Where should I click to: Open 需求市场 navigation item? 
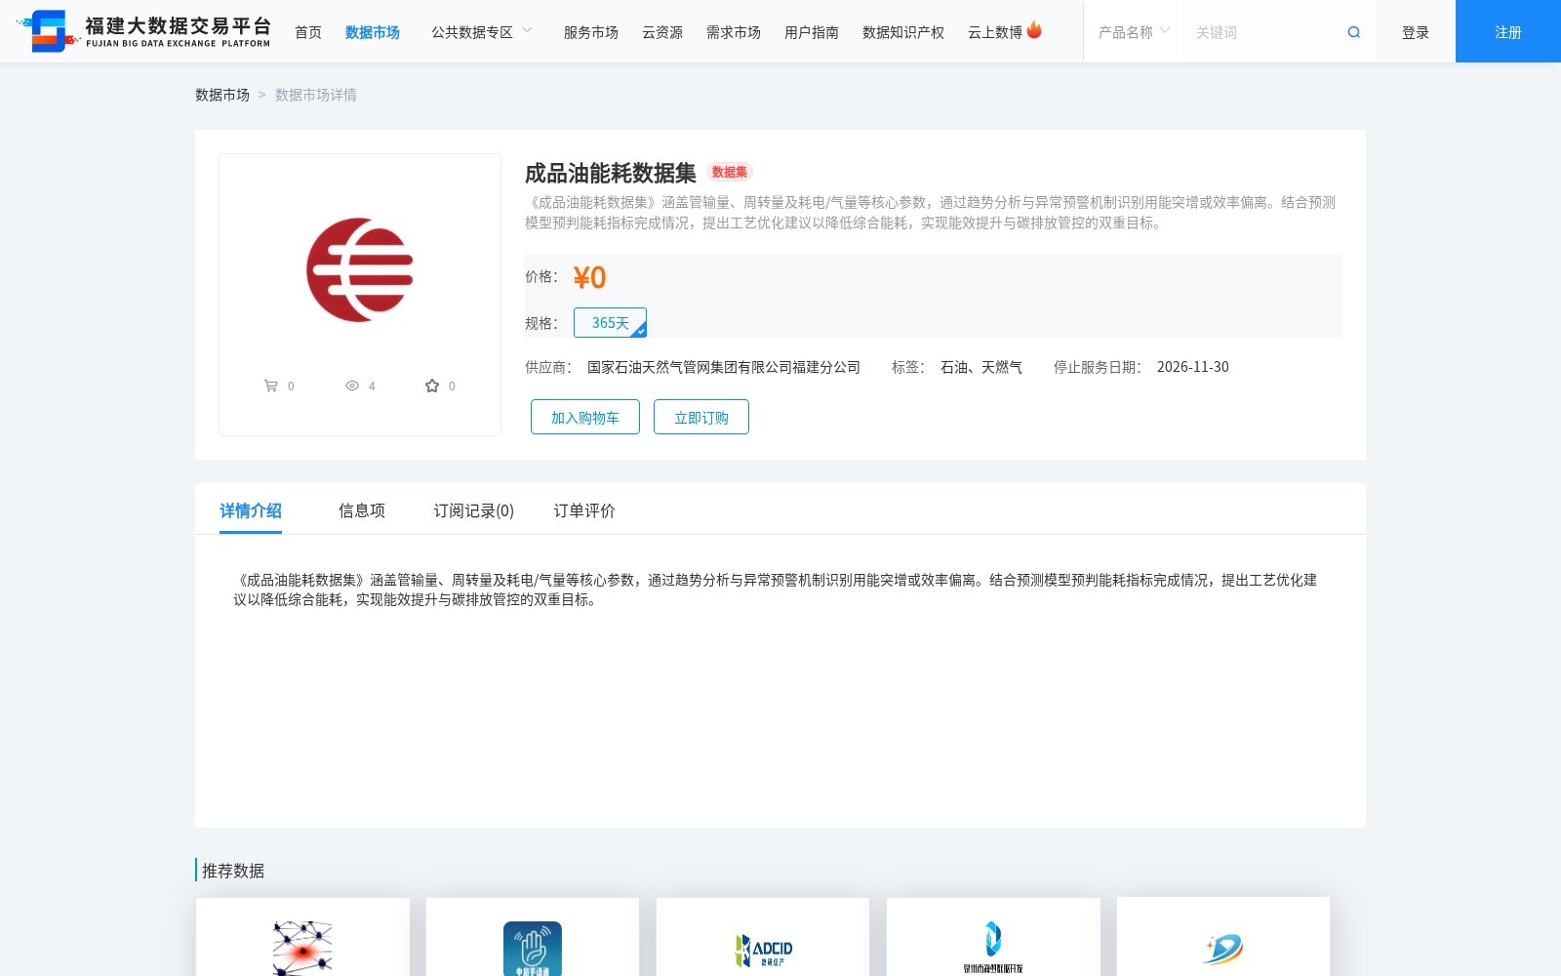[734, 32]
